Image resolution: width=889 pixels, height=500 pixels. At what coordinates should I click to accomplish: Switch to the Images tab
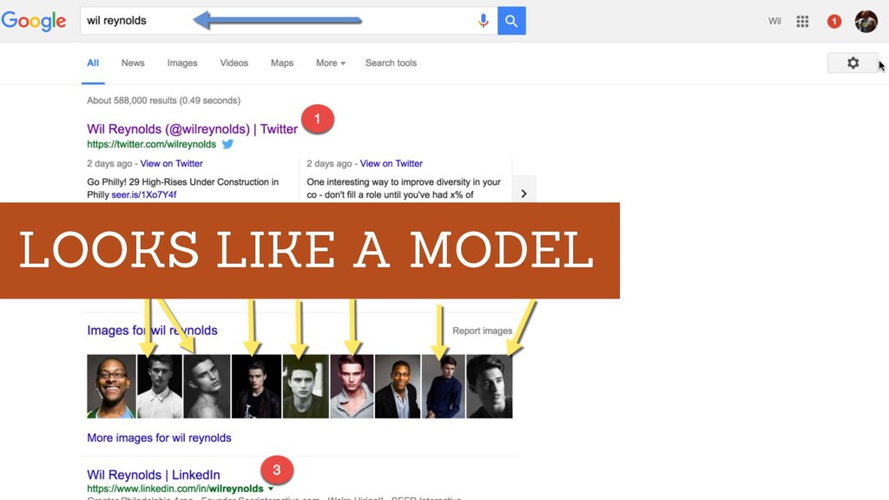pyautogui.click(x=182, y=62)
